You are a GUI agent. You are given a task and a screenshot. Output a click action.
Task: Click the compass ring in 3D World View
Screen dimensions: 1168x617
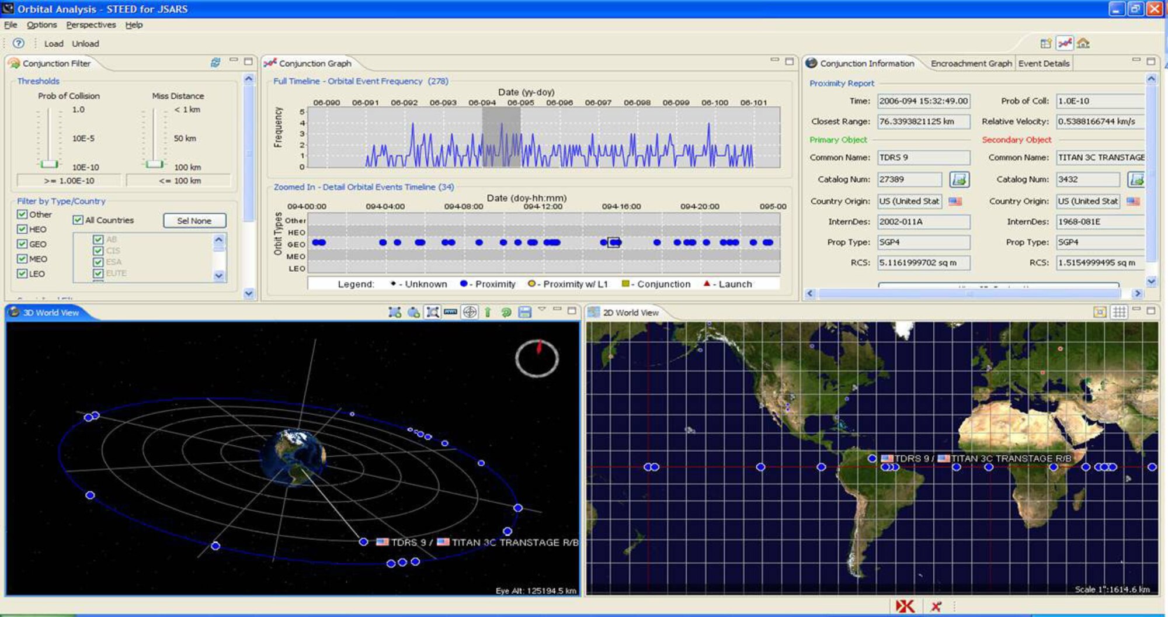537,358
